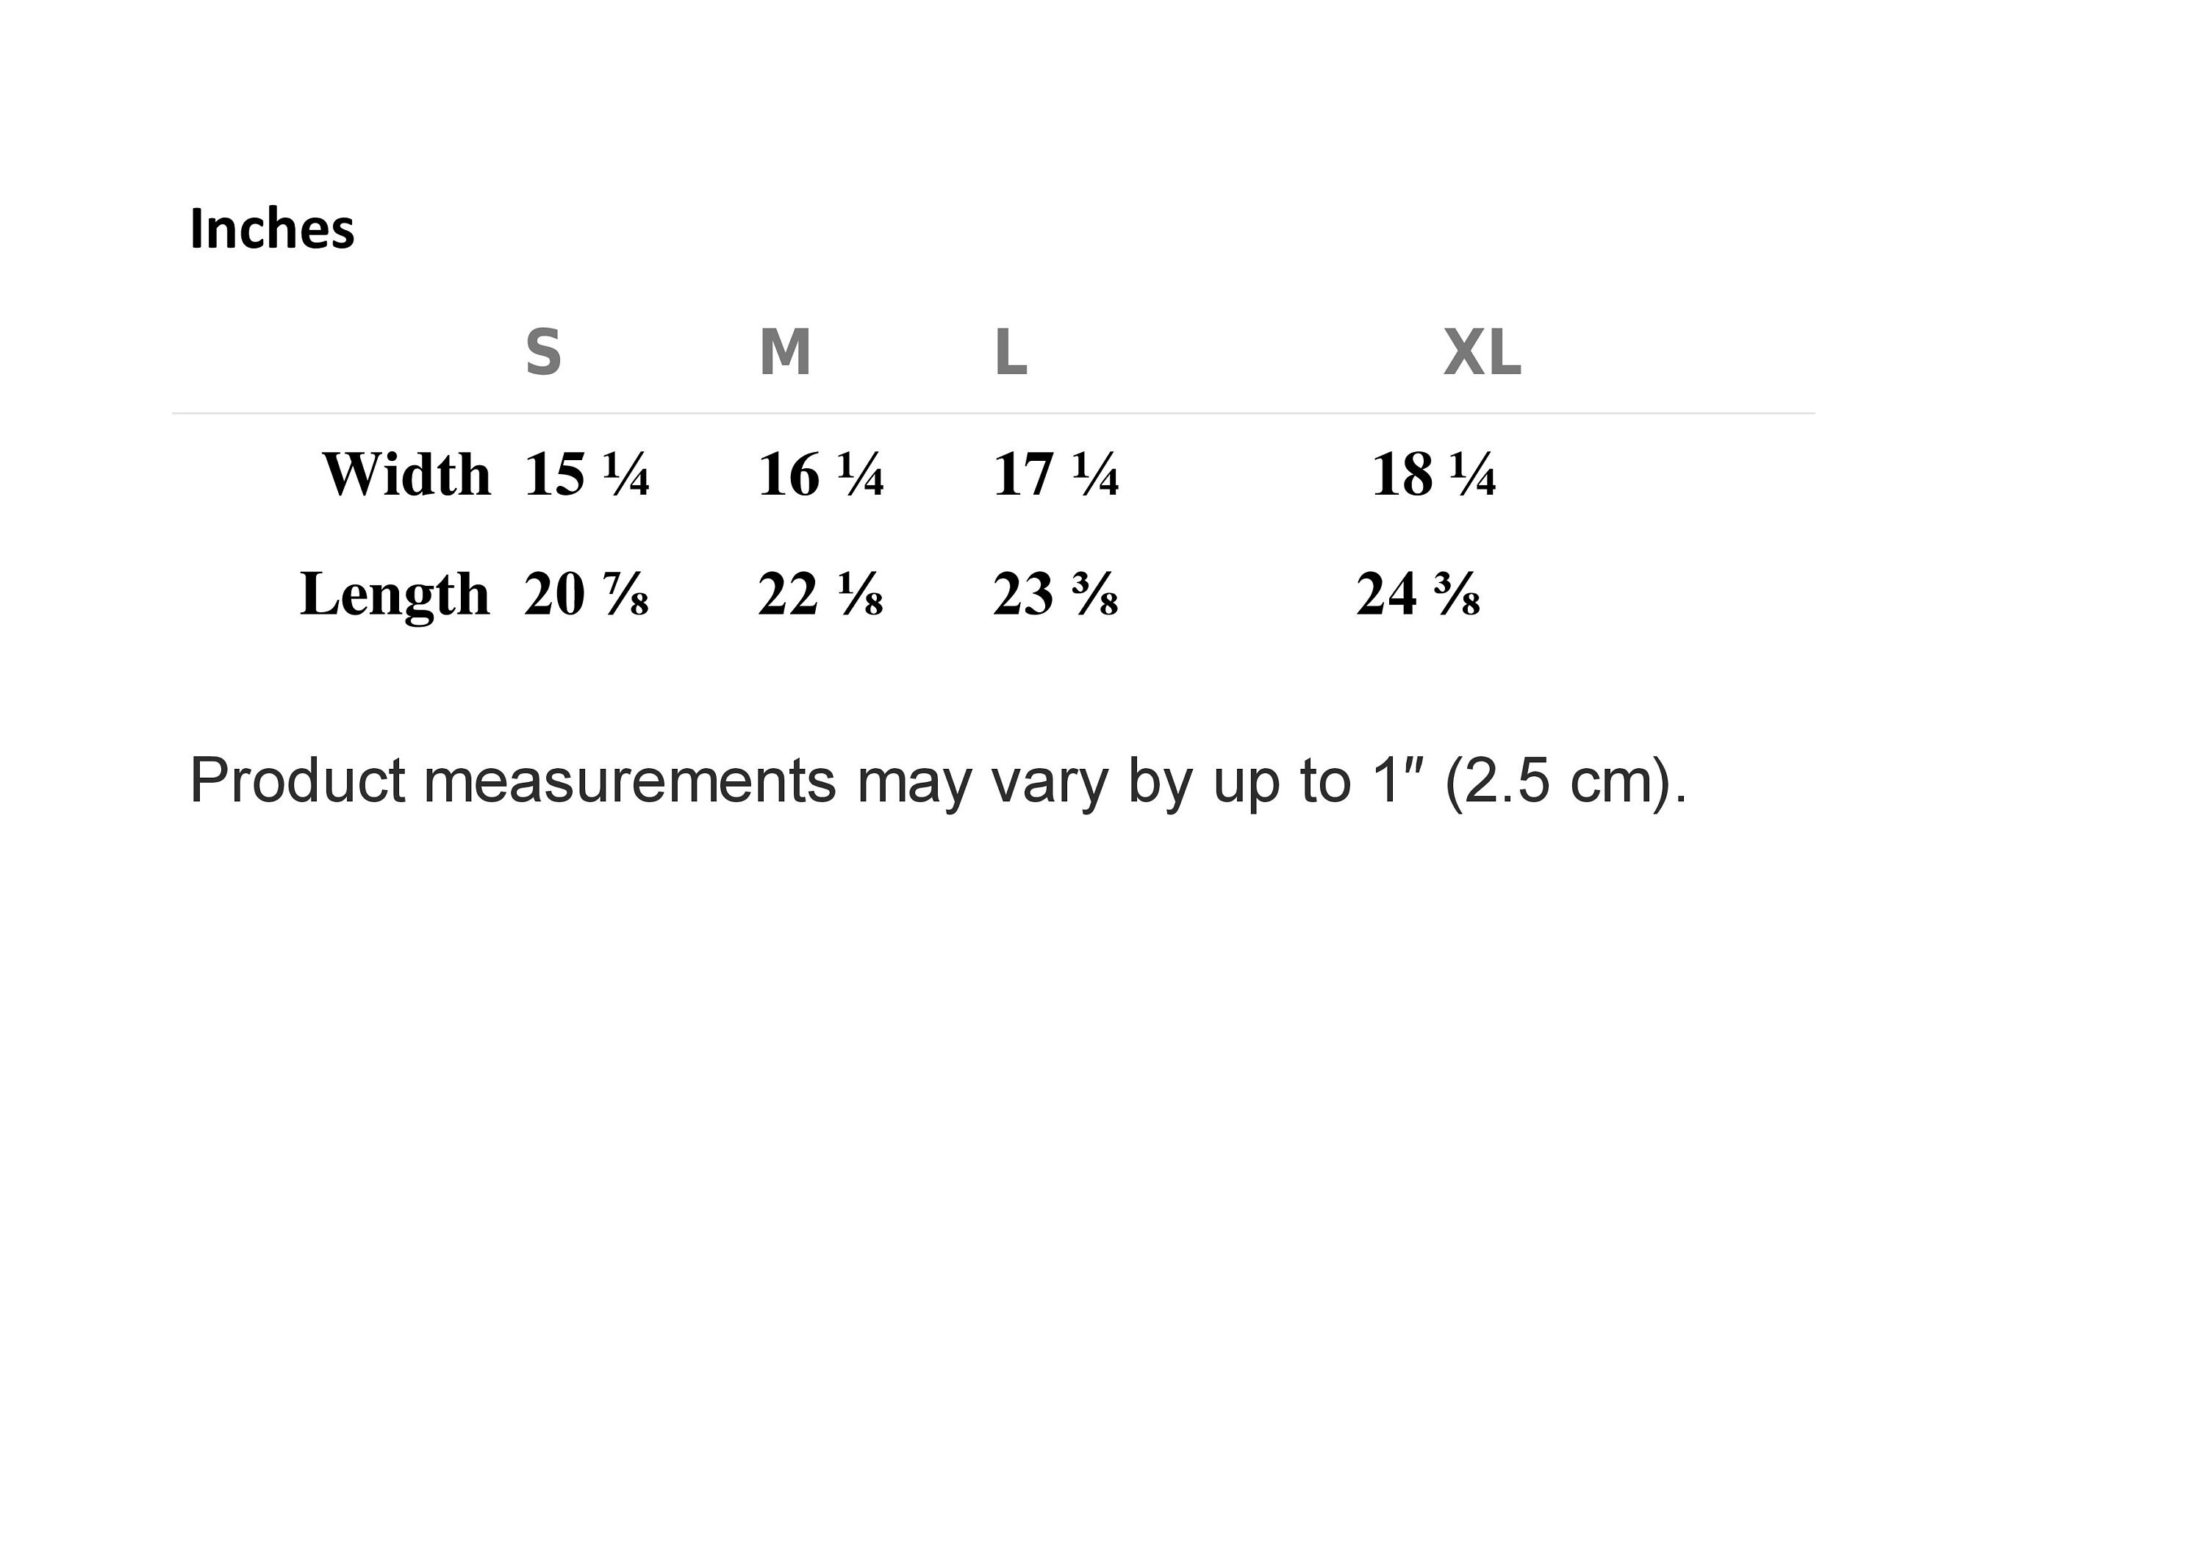Click the 20 ⅞ length value
Viewport: 2205px width, 1559px height.
[587, 594]
